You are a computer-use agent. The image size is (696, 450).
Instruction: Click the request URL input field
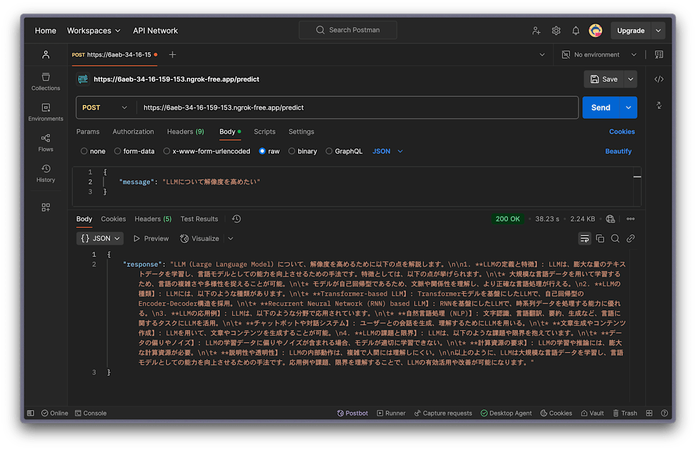(357, 108)
